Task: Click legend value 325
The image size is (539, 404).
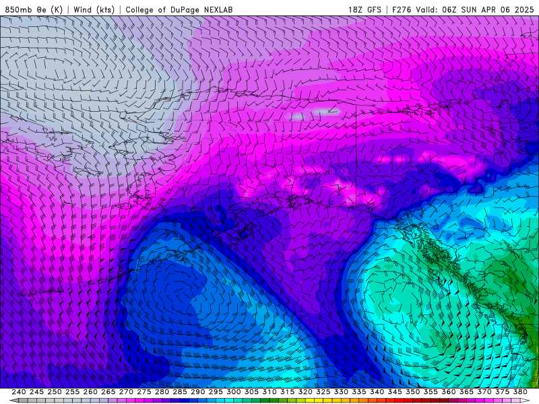Action: 323,392
